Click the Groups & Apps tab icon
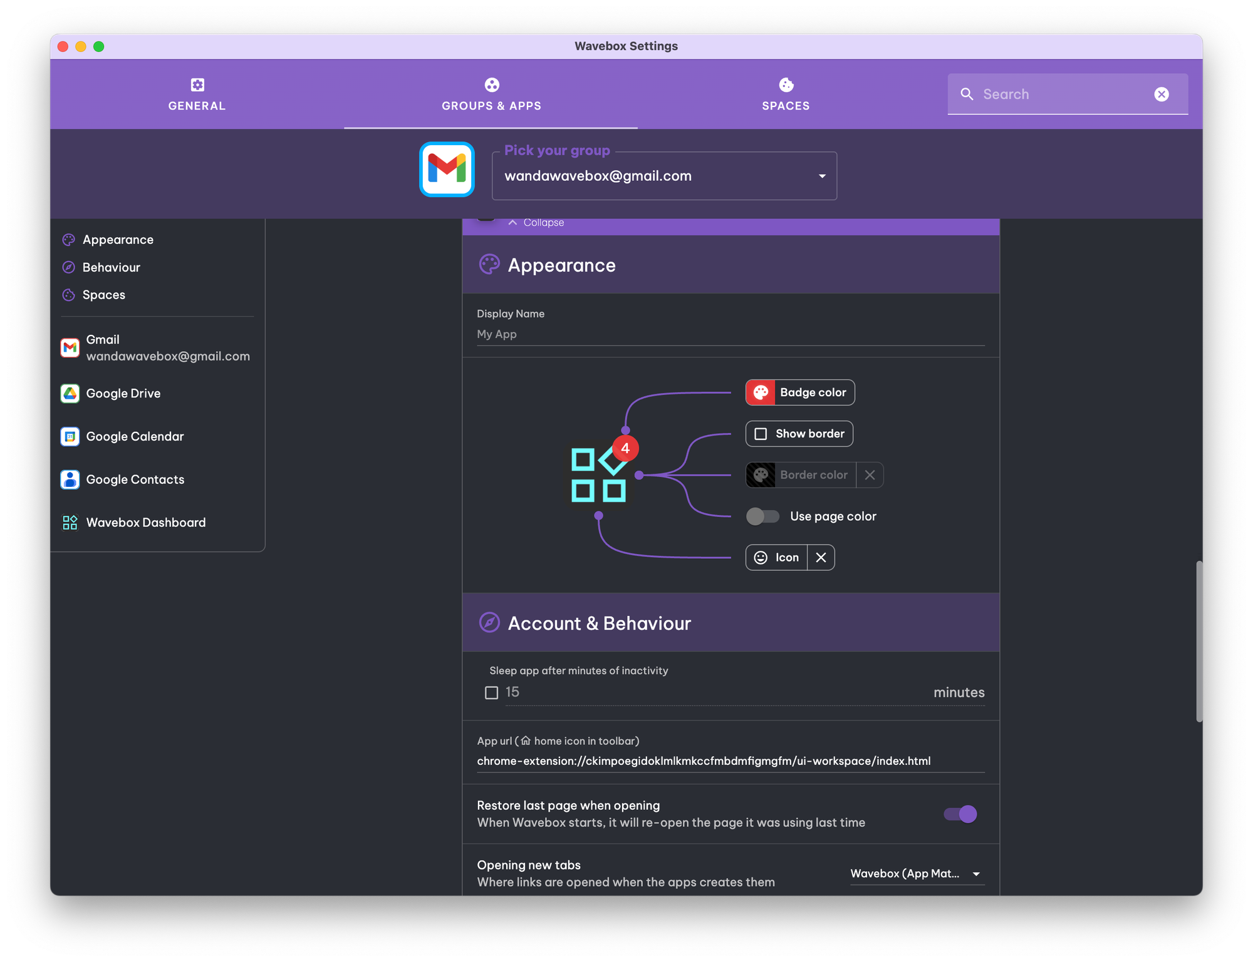 pyautogui.click(x=492, y=84)
